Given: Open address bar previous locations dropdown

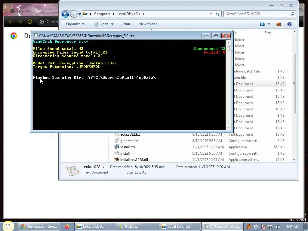Looking at the screenshot, I should tap(211, 14).
